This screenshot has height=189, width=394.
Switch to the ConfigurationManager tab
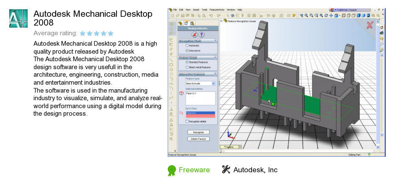[192, 23]
